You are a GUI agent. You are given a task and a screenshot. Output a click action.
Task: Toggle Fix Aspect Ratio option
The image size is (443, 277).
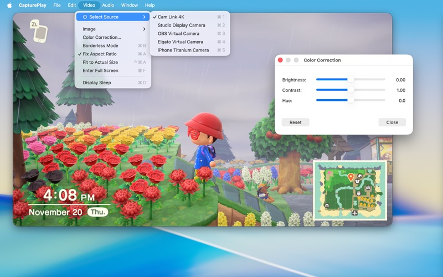tap(113, 54)
